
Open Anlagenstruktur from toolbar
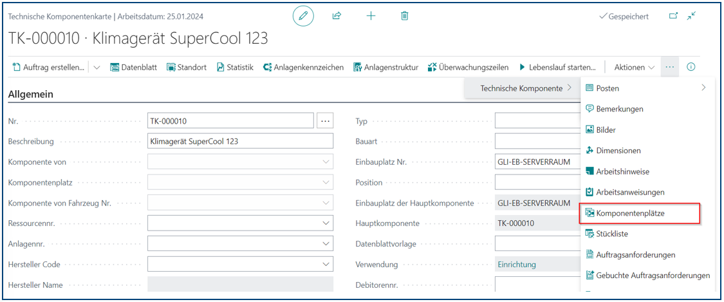(385, 68)
